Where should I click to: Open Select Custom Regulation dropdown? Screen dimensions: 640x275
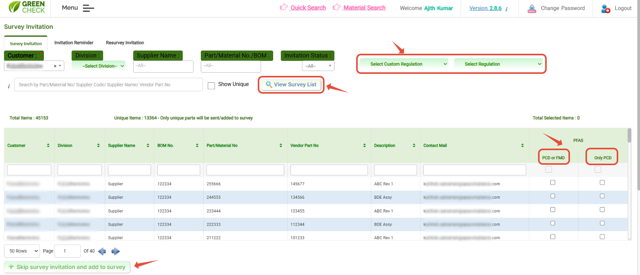[x=404, y=64]
